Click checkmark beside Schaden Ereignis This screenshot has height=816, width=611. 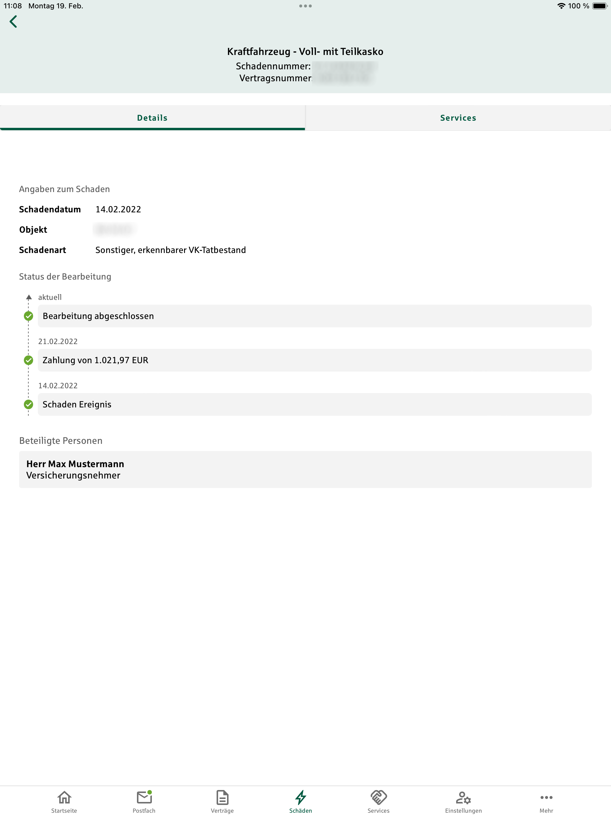pos(28,405)
